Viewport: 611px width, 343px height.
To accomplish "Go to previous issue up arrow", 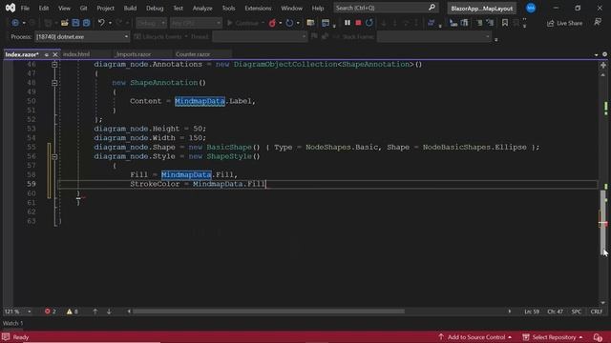I will pyautogui.click(x=95, y=312).
